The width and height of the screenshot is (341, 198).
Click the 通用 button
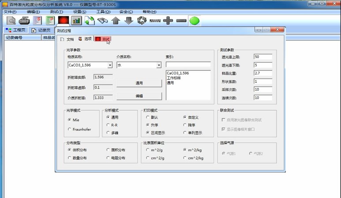139,83
